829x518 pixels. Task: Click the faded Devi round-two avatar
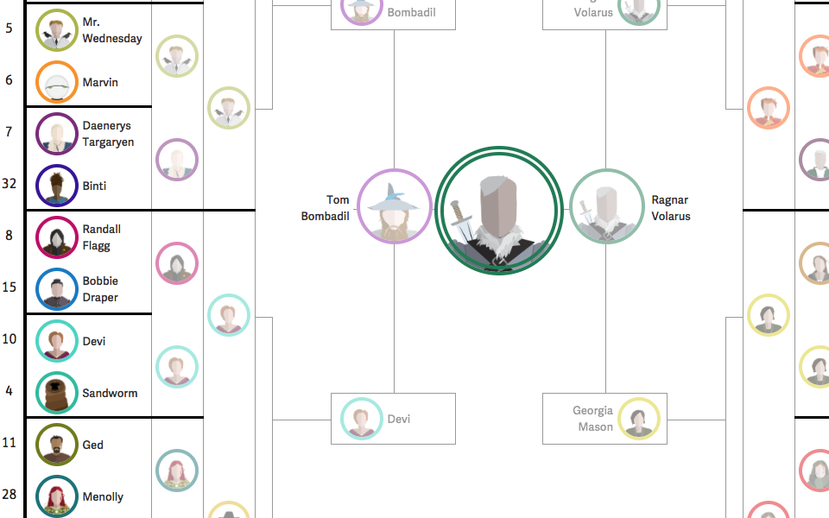177,367
